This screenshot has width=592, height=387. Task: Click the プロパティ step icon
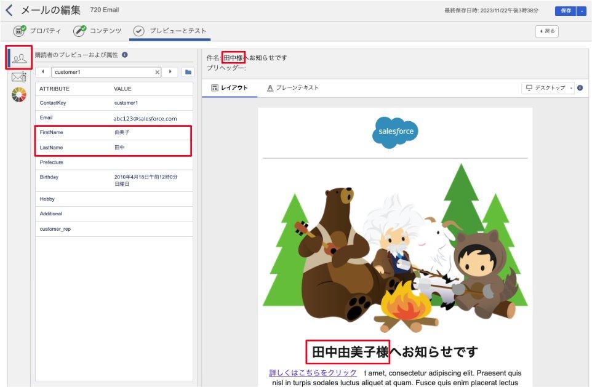[19, 31]
